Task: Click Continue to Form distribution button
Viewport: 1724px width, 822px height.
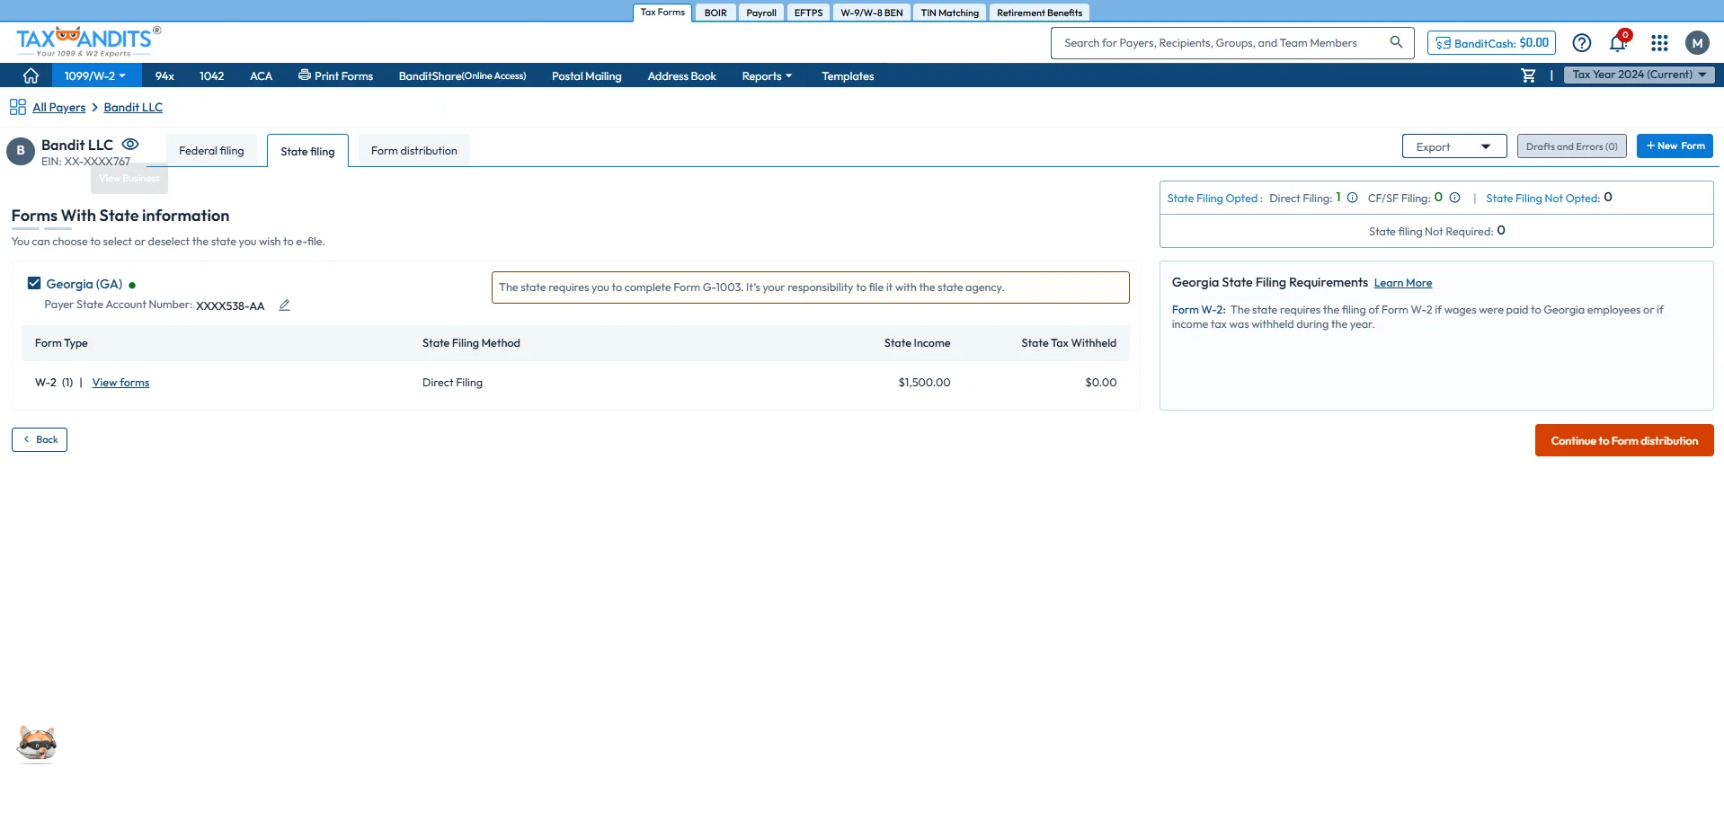Action: (x=1623, y=440)
